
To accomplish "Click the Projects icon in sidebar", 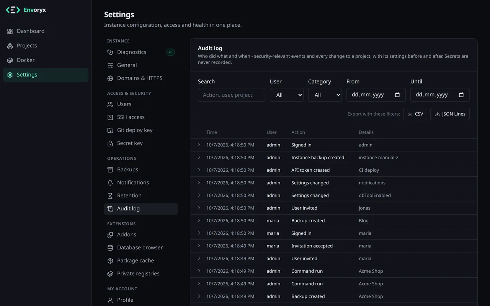I will pyautogui.click(x=10, y=46).
